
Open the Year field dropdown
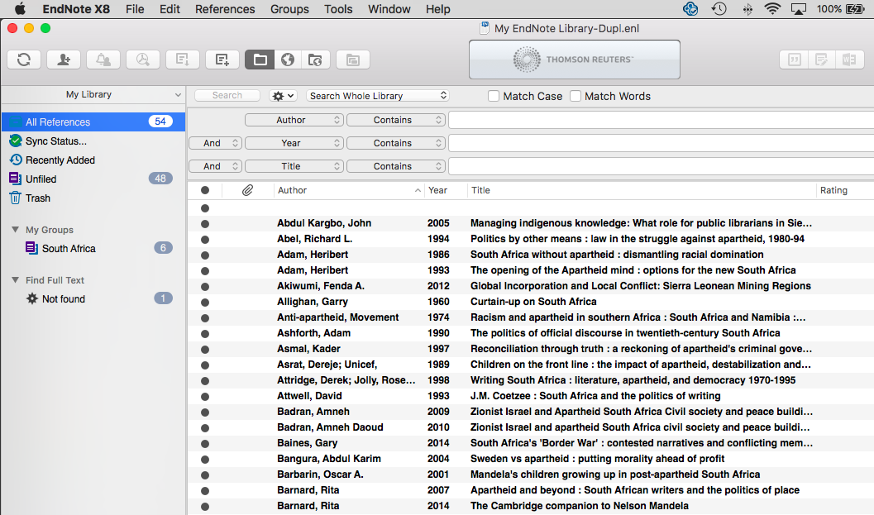click(x=294, y=143)
